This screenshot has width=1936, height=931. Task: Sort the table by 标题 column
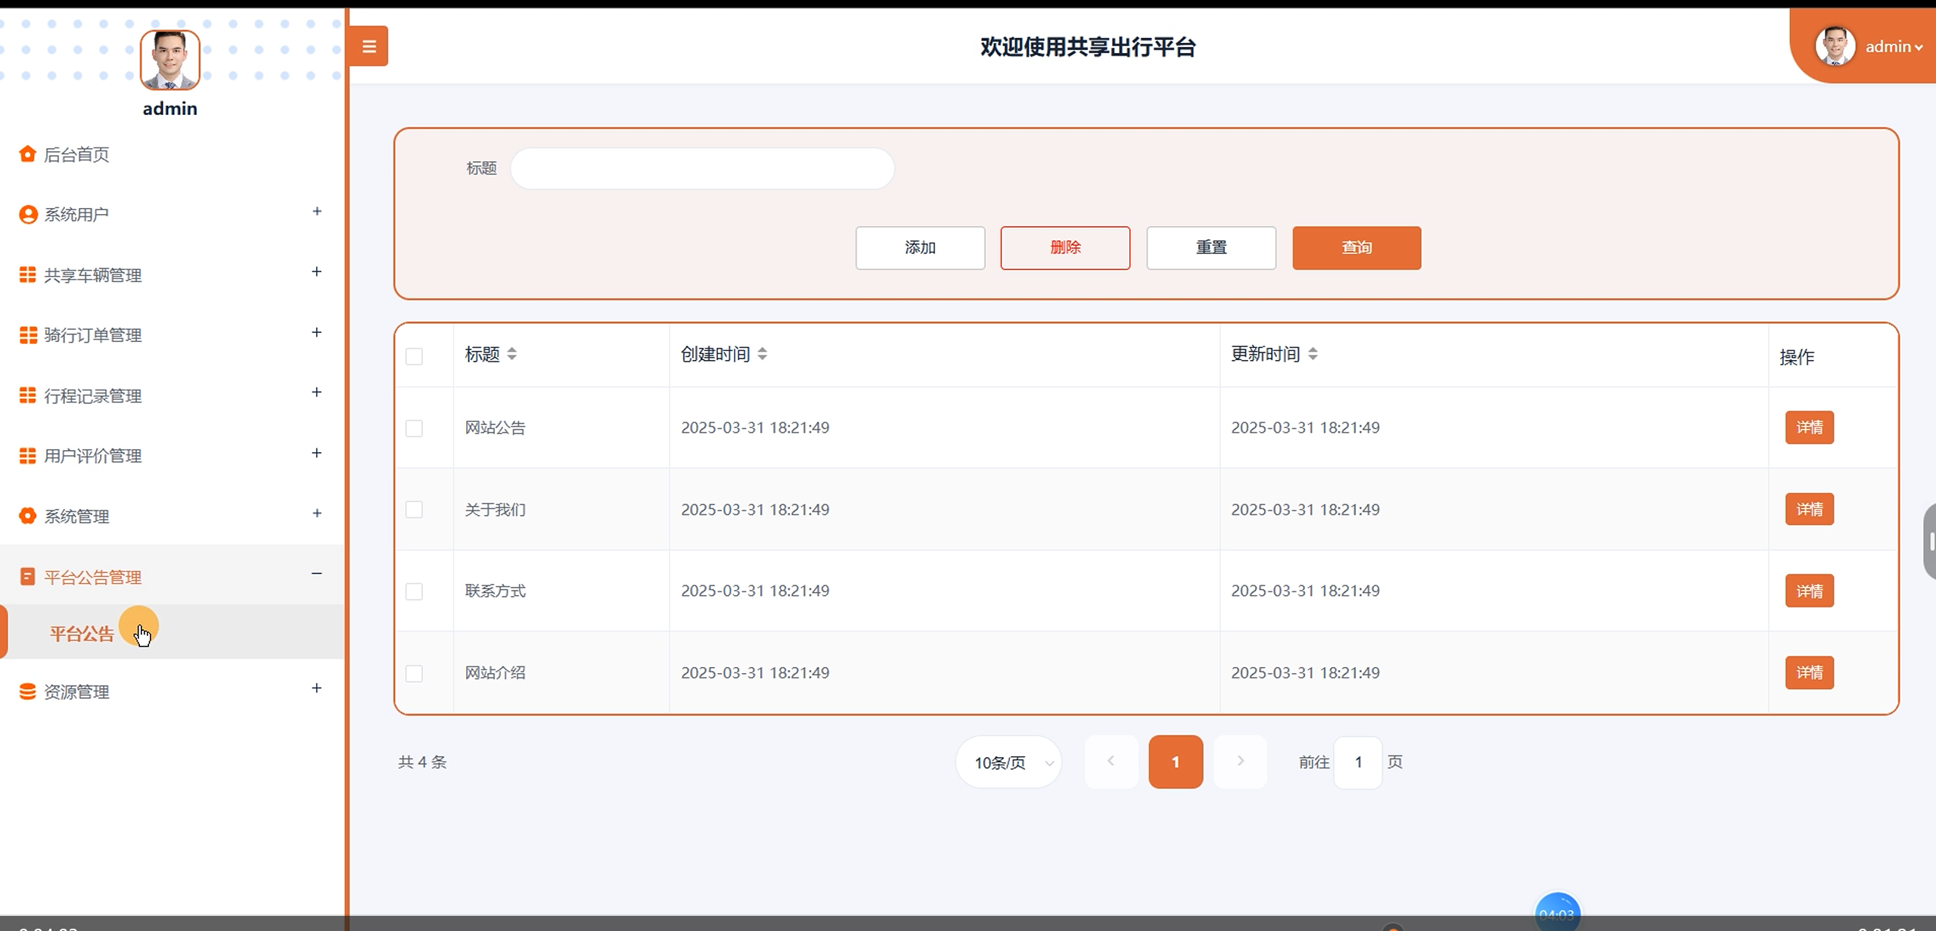[x=512, y=354]
